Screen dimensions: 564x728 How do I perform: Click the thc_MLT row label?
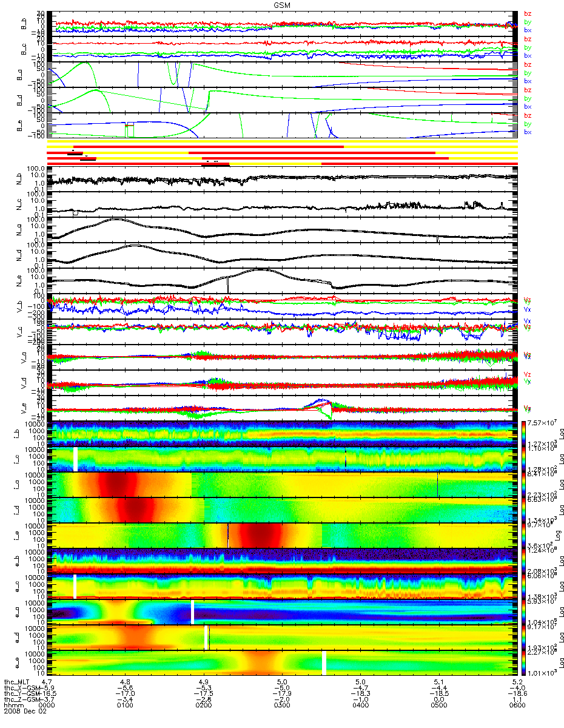click(18, 681)
